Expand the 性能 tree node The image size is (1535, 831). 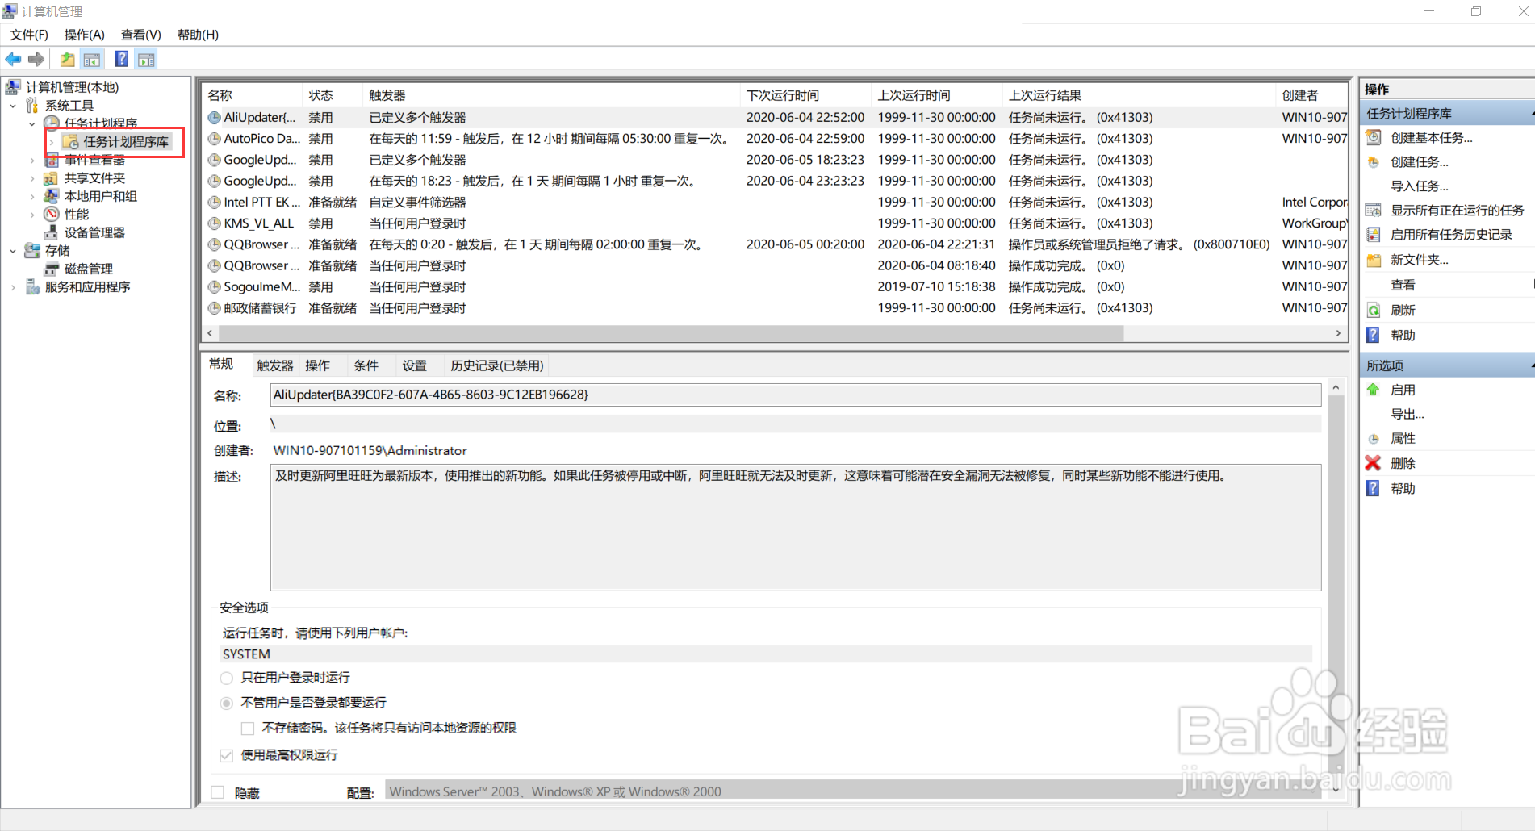[32, 214]
